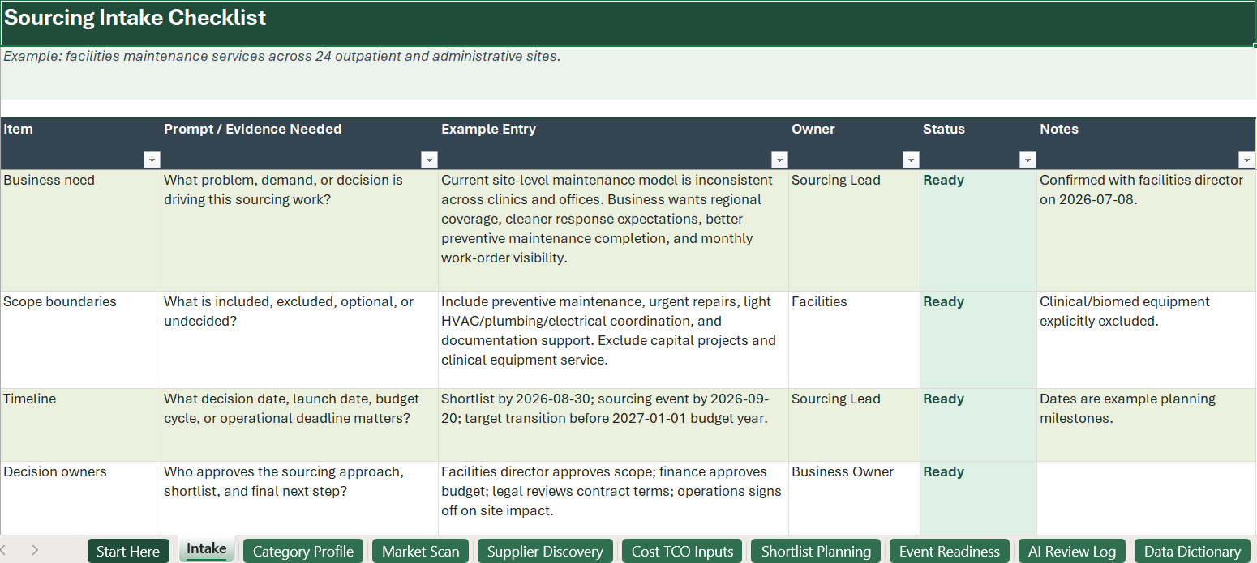Click the 'Clinical/biomed equipment explicitly excluded' note
Screen dimensions: 1257x563
click(x=1146, y=339)
